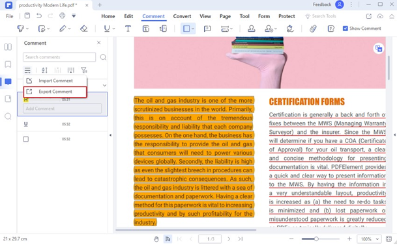The width and height of the screenshot is (397, 245).
Task: Click the translate floating icon on the page
Action: tap(379, 49)
